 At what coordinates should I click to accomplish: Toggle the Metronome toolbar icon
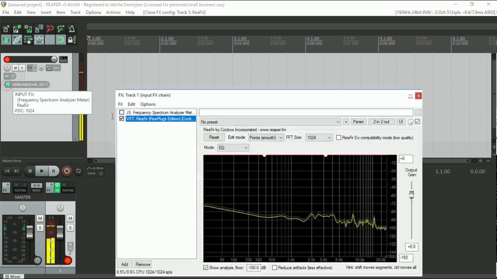pyautogui.click(x=71, y=29)
